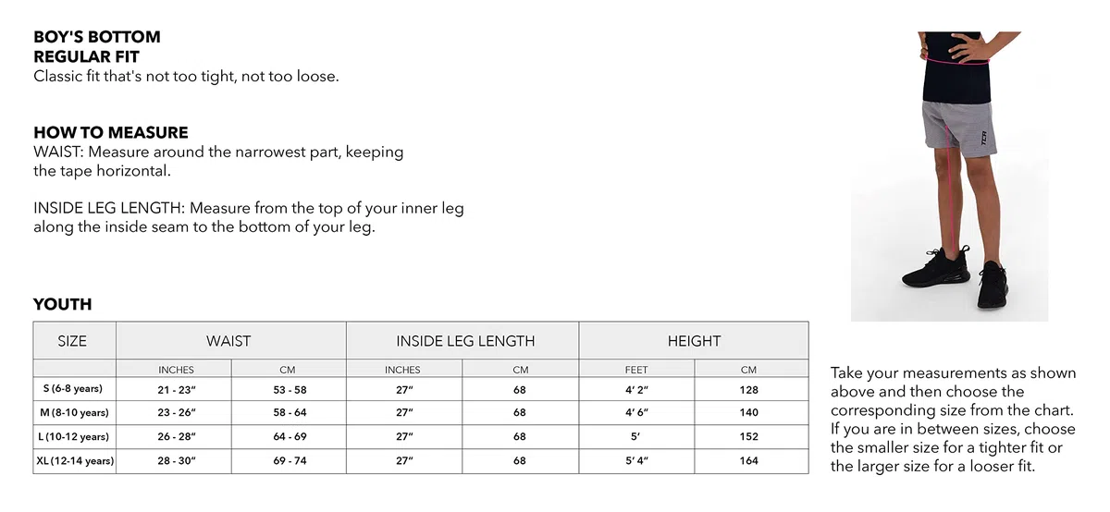Click the FEET sub-header under HEIGHT

point(636,370)
